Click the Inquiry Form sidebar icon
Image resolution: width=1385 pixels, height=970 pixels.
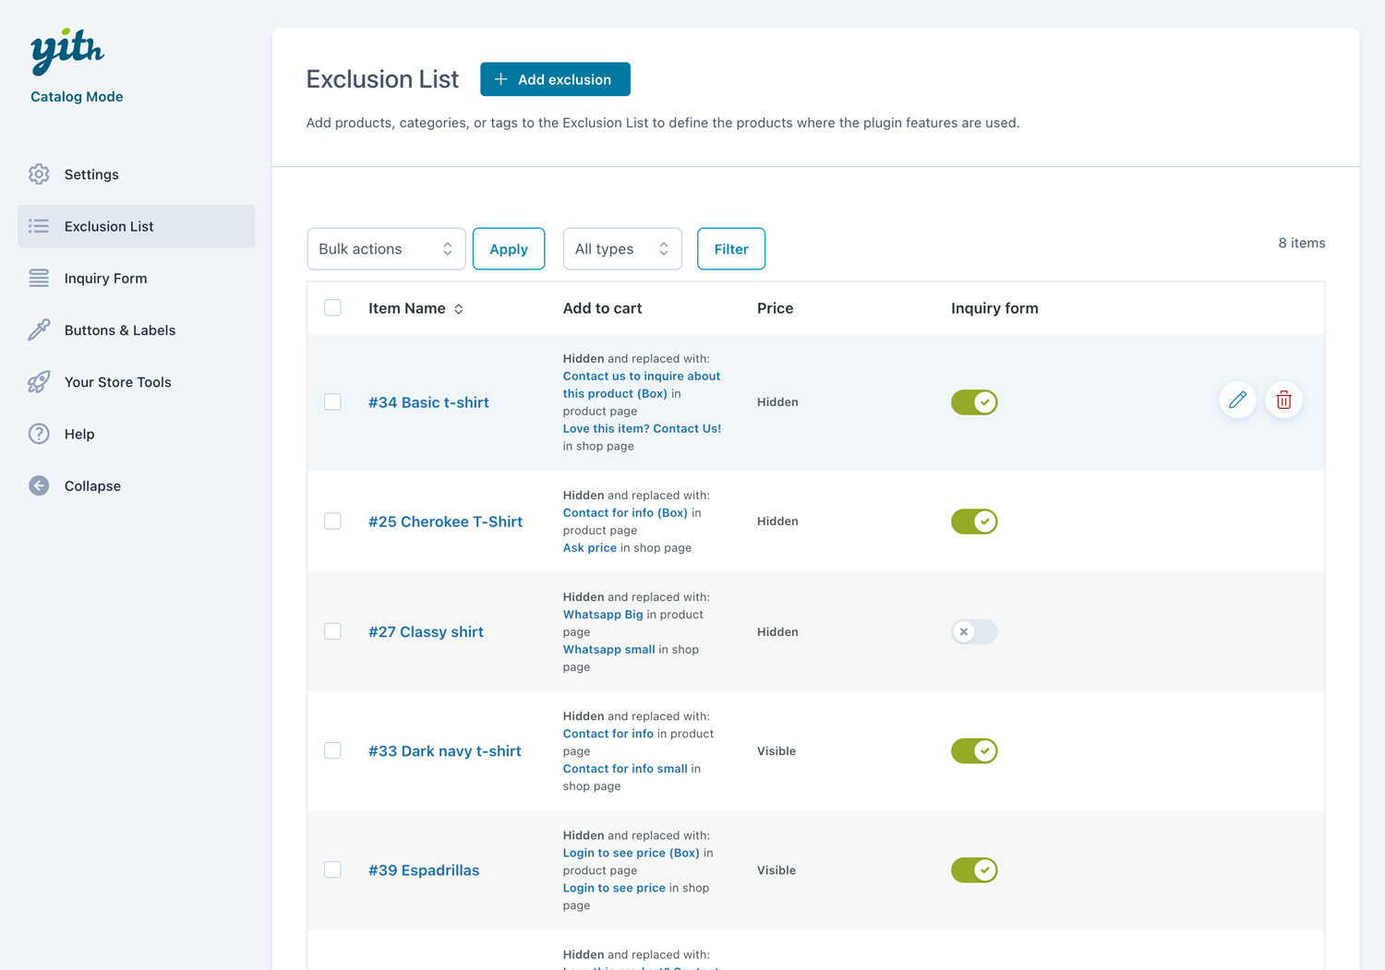39,279
